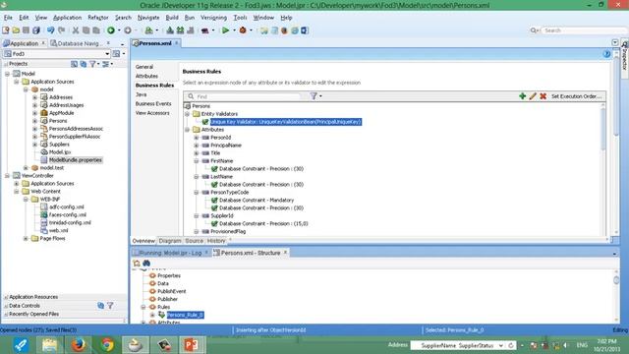
Task: Switch to the Database Navigator tab
Action: click(79, 43)
